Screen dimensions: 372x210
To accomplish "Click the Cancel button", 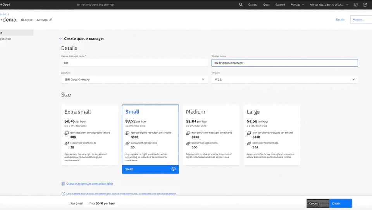I will click(318, 203).
